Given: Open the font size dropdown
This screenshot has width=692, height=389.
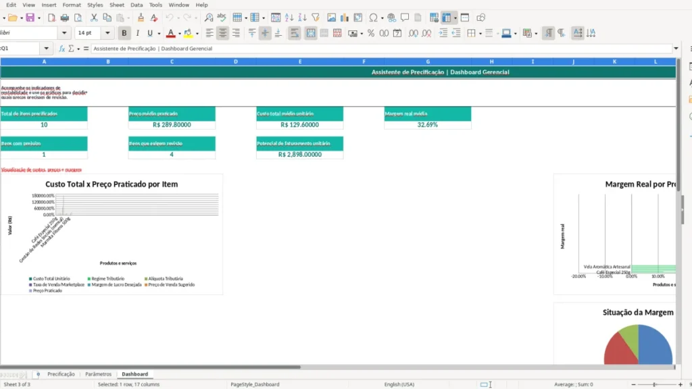Looking at the screenshot, I should [107, 33].
